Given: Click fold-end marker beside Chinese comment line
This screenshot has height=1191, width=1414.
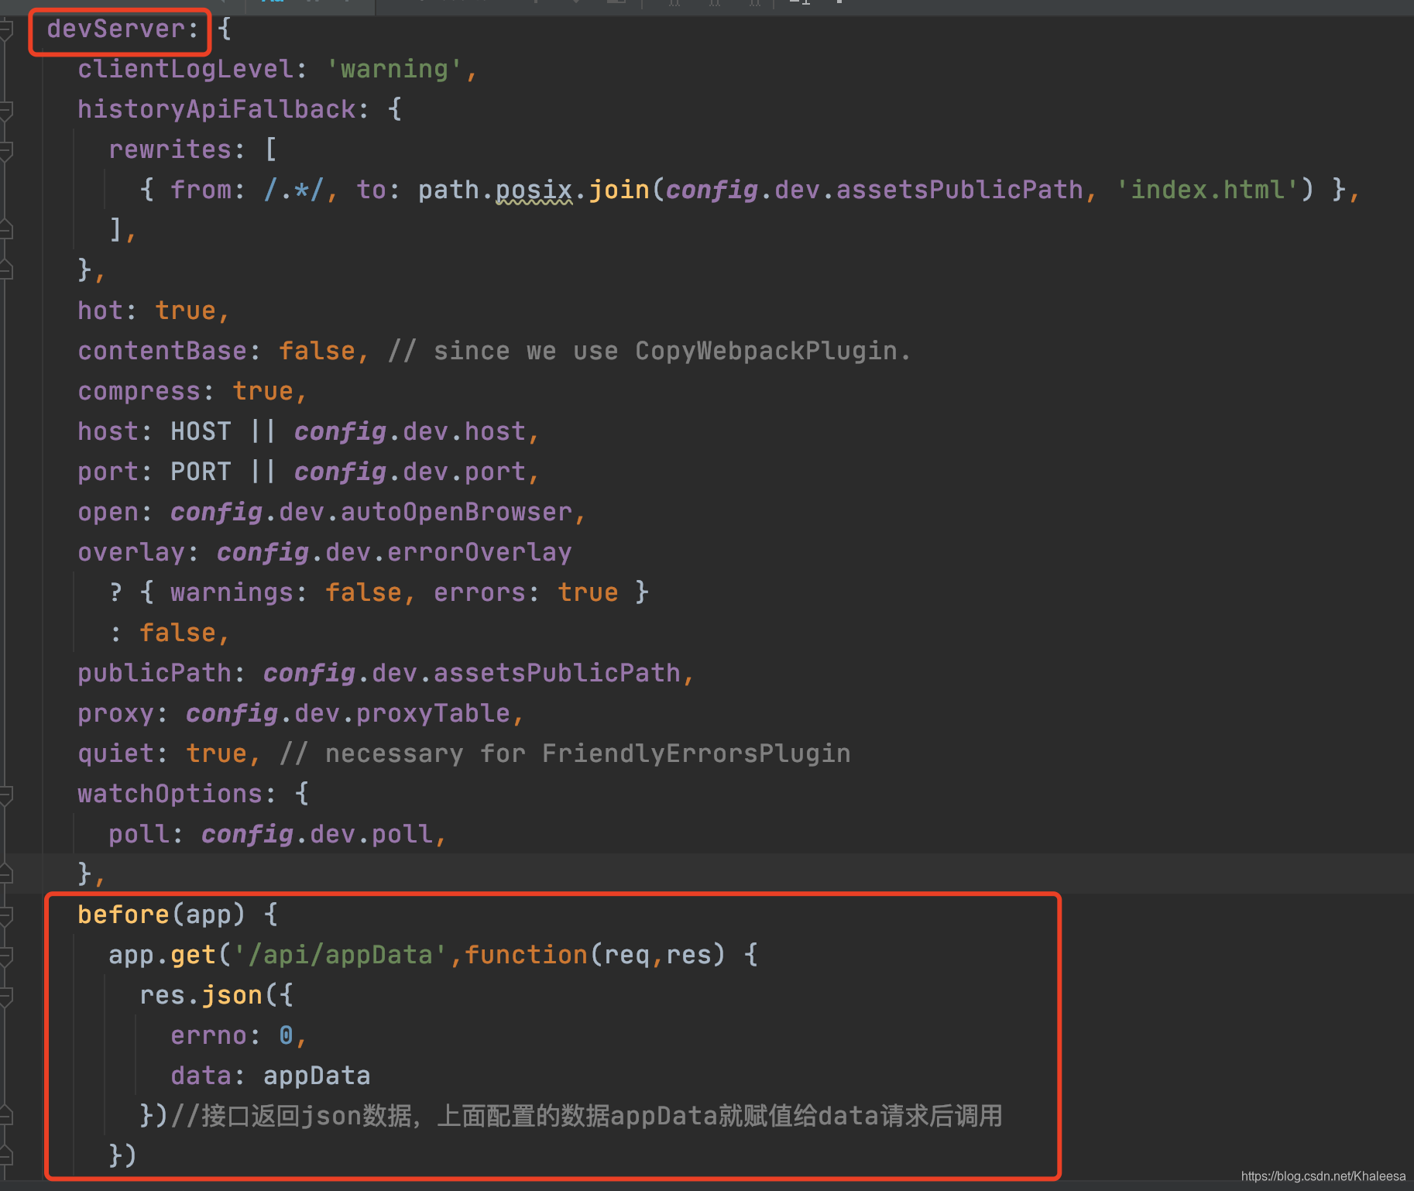Looking at the screenshot, I should coord(6,1115).
